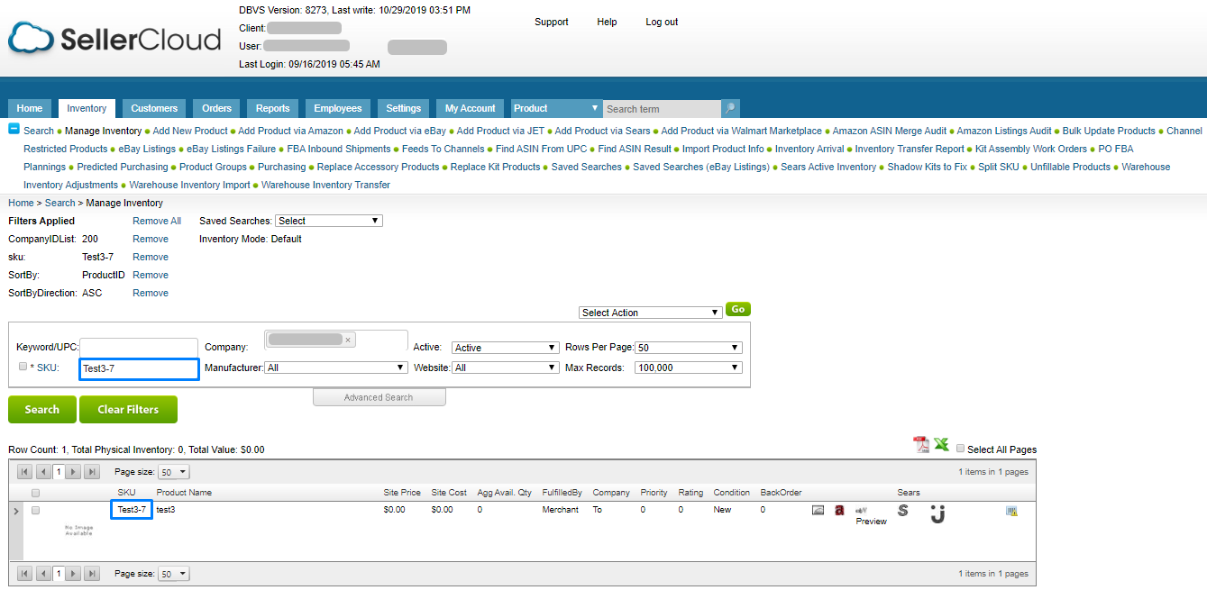Switch to the Customers tab
Viewport: 1207px width, 590px height.
pos(154,108)
